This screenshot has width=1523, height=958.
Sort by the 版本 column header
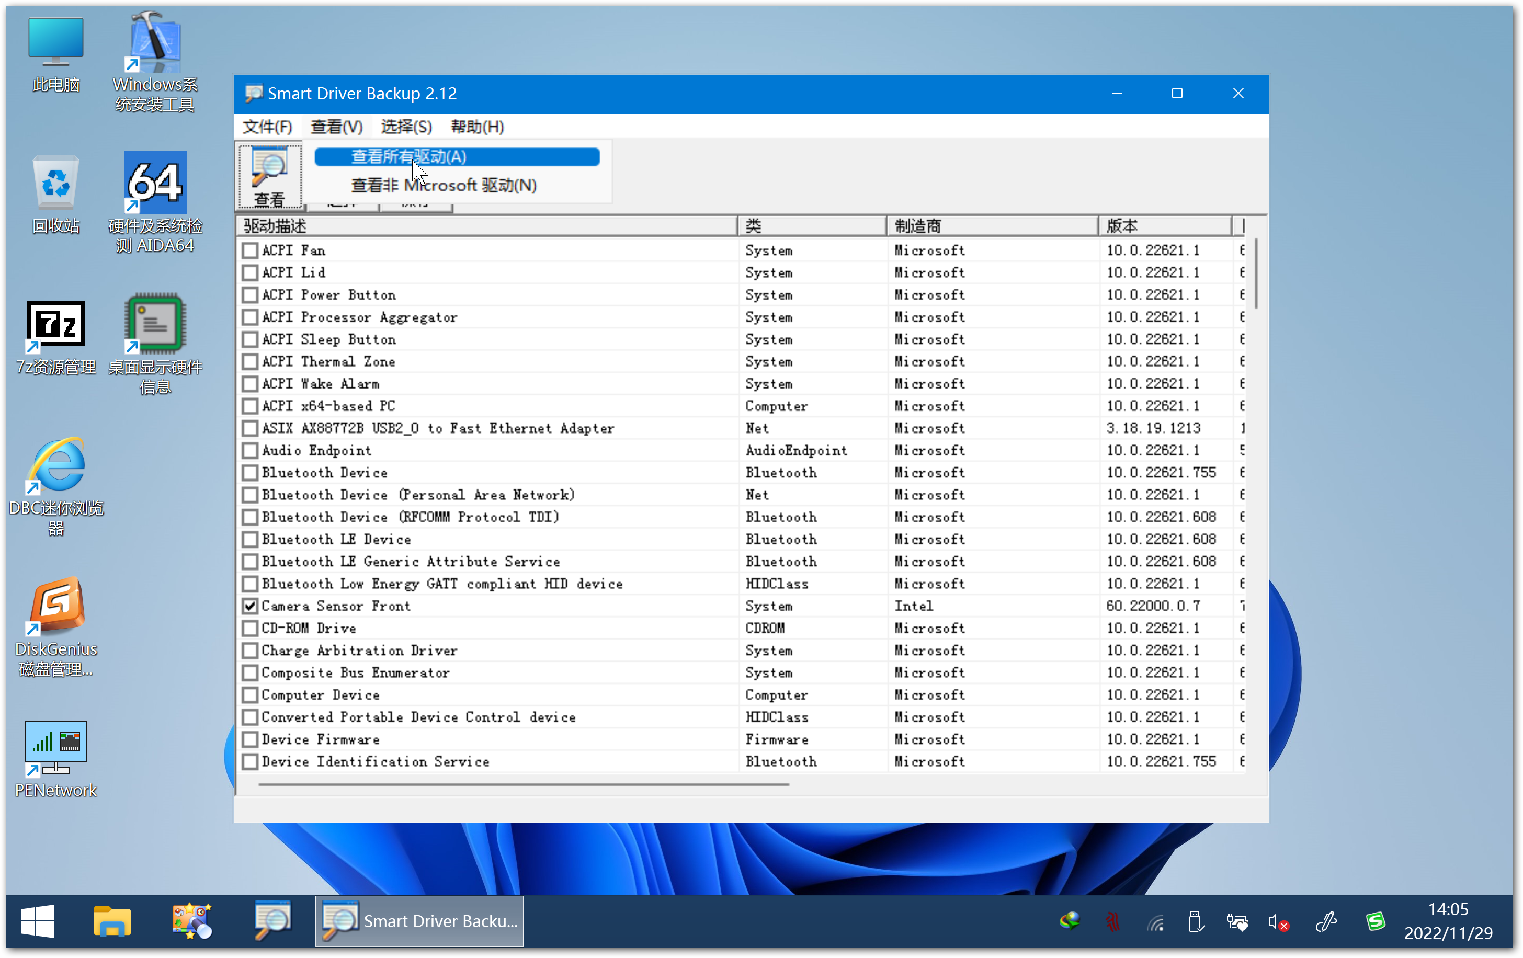[1165, 226]
